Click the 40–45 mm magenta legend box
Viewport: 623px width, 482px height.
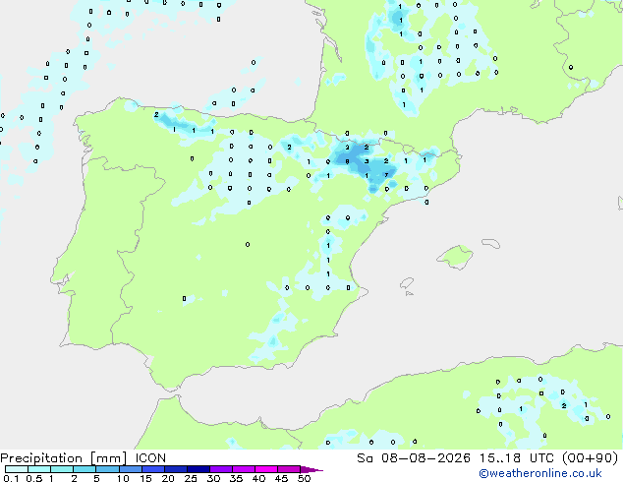pyautogui.click(x=266, y=469)
